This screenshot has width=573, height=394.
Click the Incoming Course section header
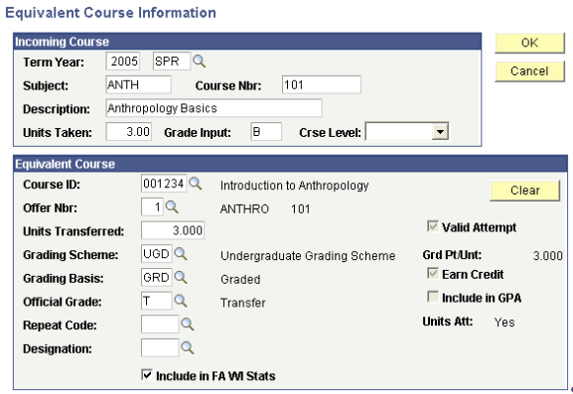pos(247,42)
